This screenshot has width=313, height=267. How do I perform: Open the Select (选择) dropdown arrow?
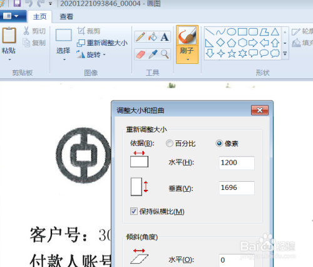(64, 60)
